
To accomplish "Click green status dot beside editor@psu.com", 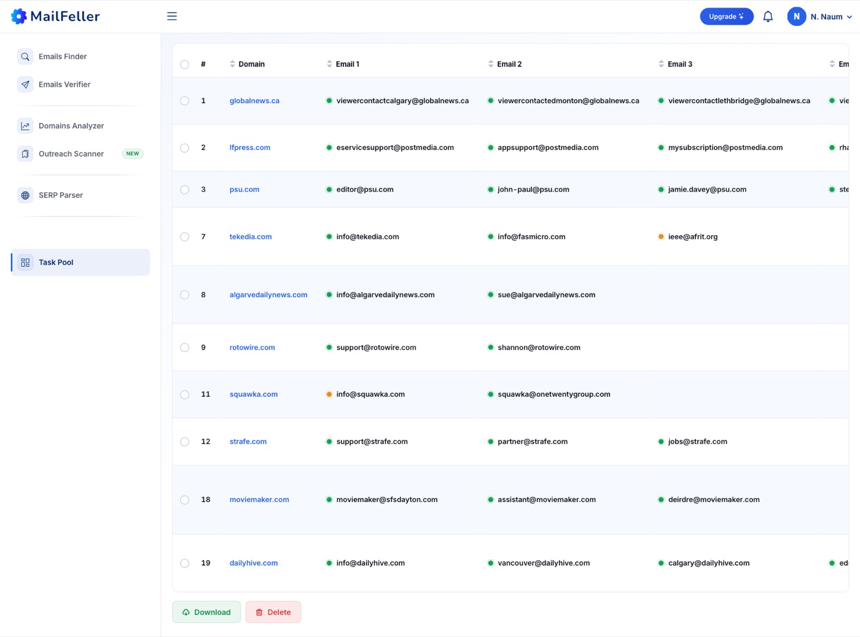I will coord(329,190).
